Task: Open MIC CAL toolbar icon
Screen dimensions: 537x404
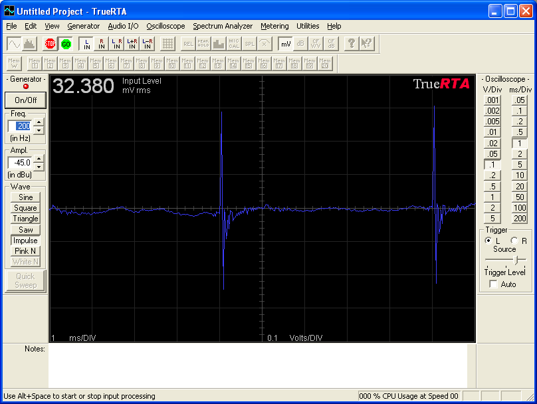Action: (233, 44)
